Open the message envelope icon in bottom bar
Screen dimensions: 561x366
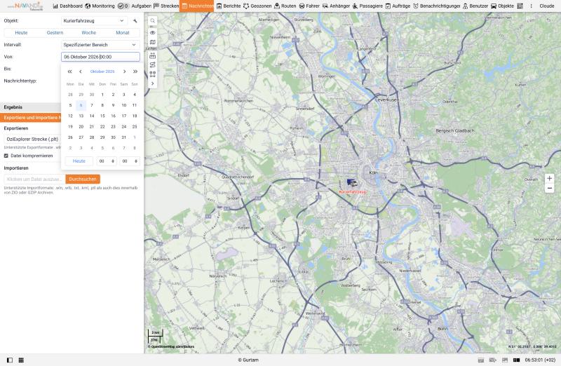click(493, 360)
